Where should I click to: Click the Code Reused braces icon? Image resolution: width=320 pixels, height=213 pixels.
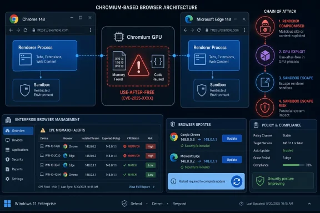click(x=158, y=62)
